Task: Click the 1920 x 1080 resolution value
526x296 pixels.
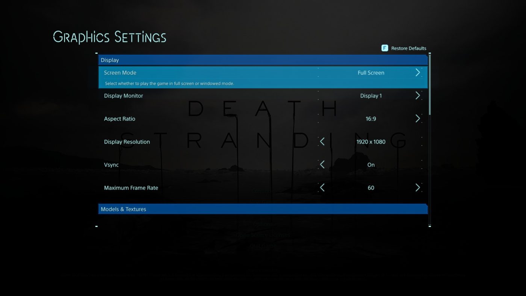Action: point(371,142)
